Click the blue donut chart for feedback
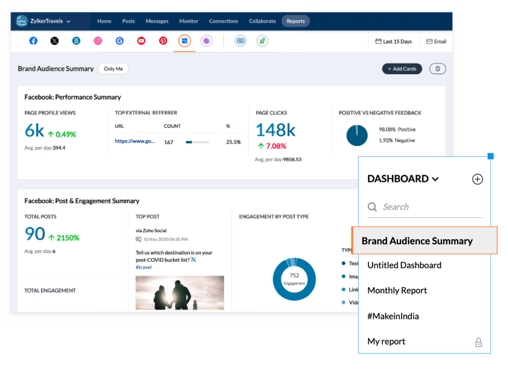The width and height of the screenshot is (508, 373). (x=357, y=136)
